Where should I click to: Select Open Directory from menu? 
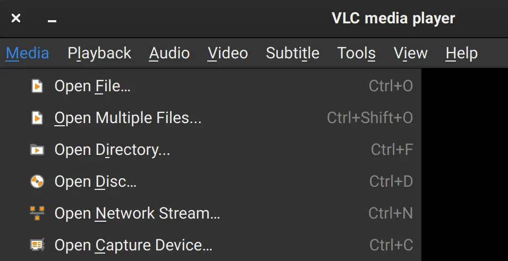click(112, 150)
